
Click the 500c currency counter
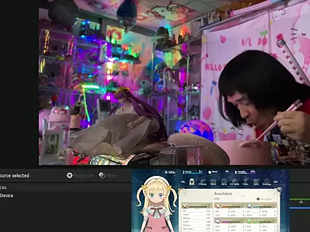pos(170,172)
